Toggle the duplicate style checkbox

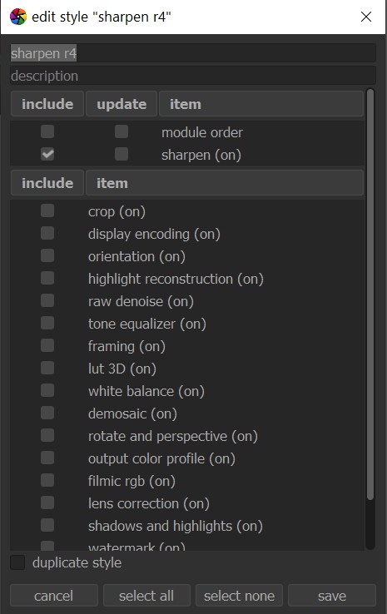pos(17,562)
